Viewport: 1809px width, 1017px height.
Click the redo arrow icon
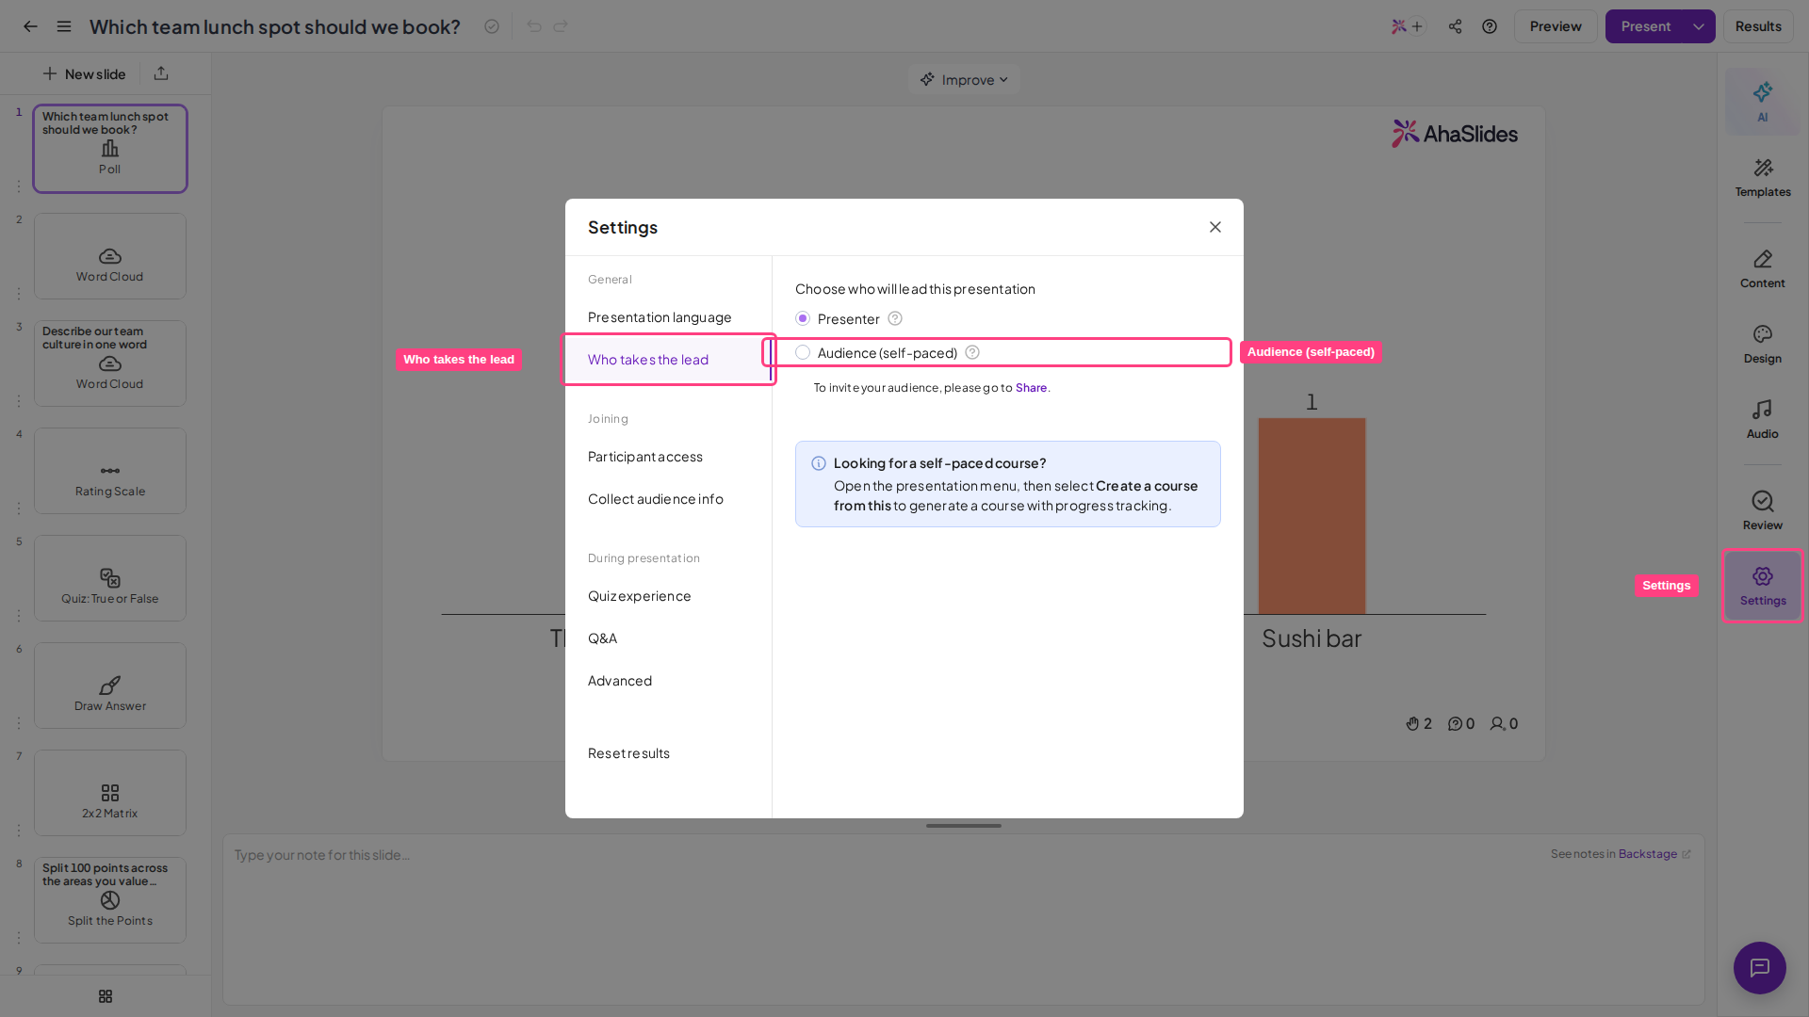[x=561, y=26]
